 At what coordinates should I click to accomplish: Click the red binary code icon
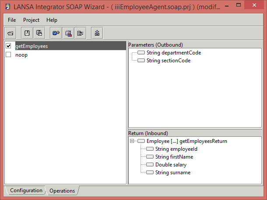pyautogui.click(x=81, y=33)
